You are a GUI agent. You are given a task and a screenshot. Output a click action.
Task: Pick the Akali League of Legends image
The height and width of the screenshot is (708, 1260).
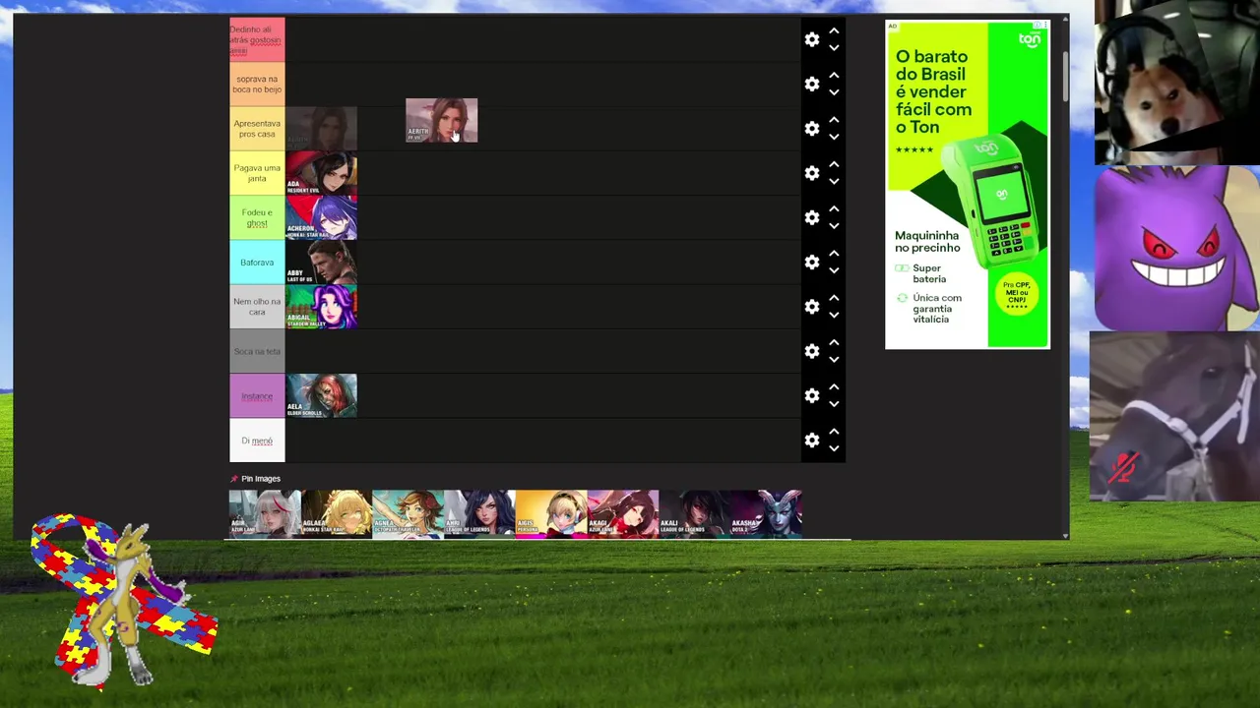(x=694, y=513)
